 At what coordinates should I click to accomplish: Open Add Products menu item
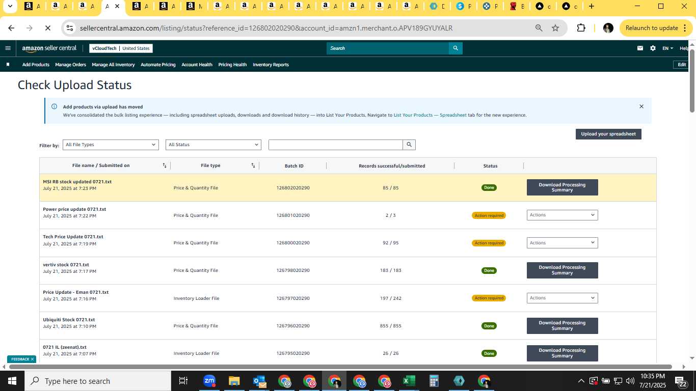[36, 65]
